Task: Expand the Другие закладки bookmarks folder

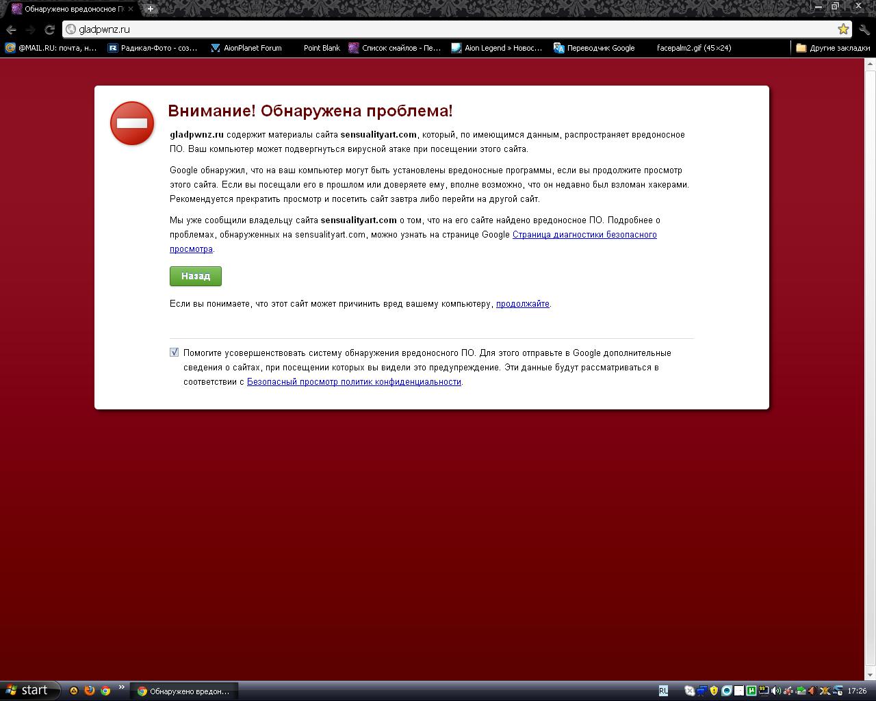Action: 833,48
